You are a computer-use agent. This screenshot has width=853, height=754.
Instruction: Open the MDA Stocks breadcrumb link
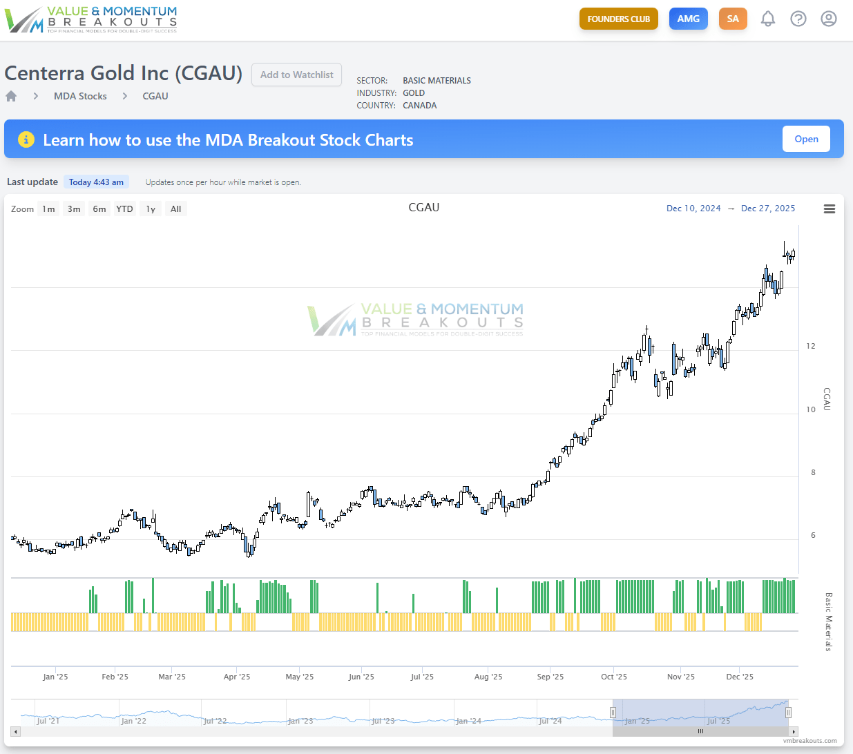tap(80, 96)
